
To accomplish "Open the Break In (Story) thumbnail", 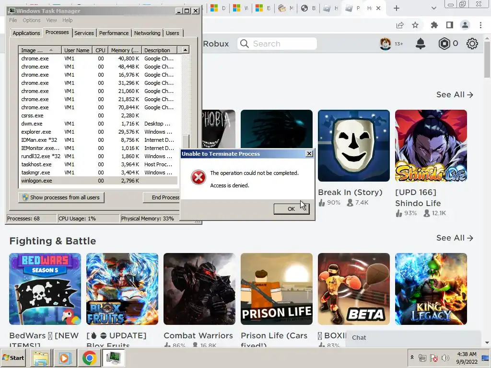I will click(354, 146).
